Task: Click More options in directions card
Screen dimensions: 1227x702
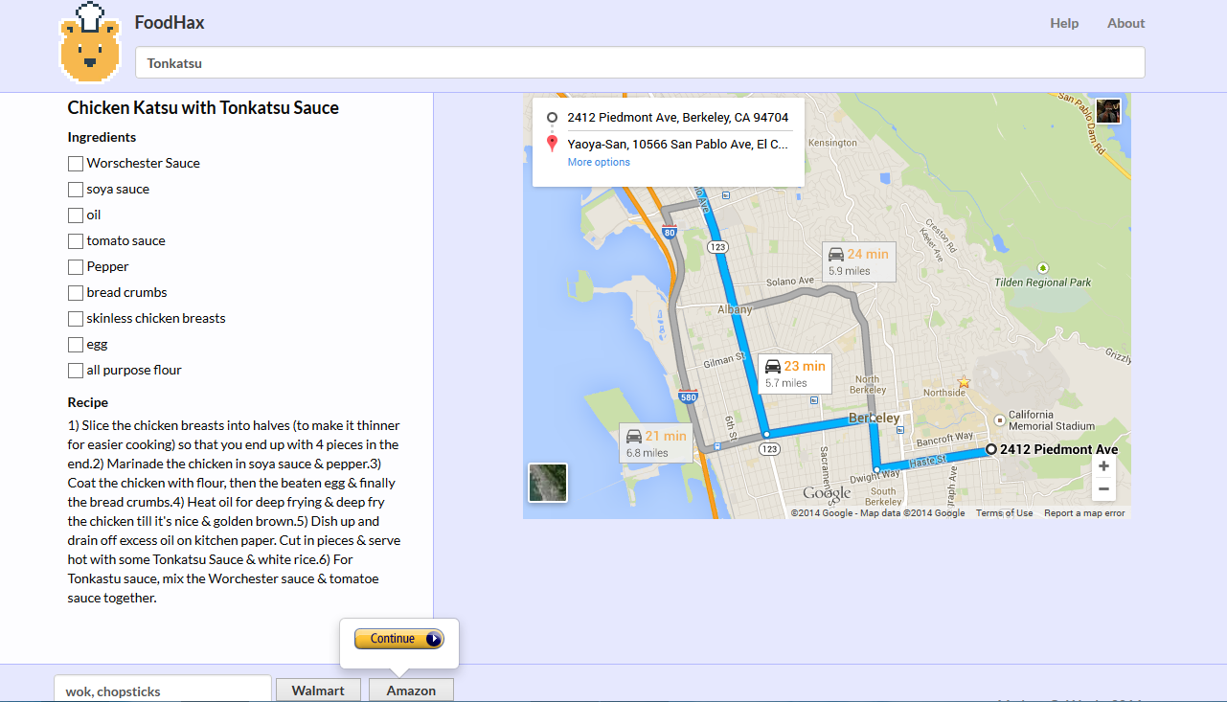Action: tap(599, 162)
